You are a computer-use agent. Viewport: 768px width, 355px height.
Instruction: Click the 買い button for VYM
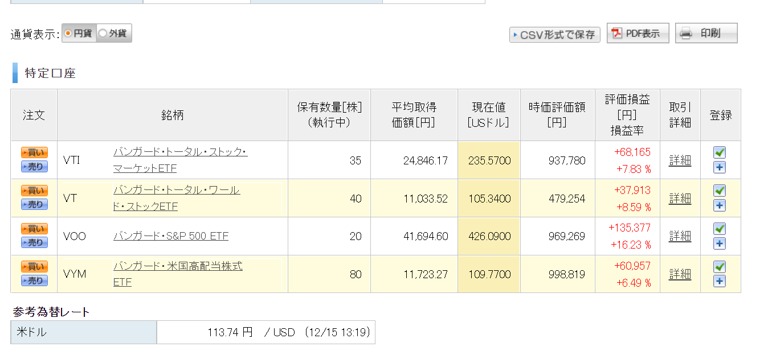pos(34,267)
